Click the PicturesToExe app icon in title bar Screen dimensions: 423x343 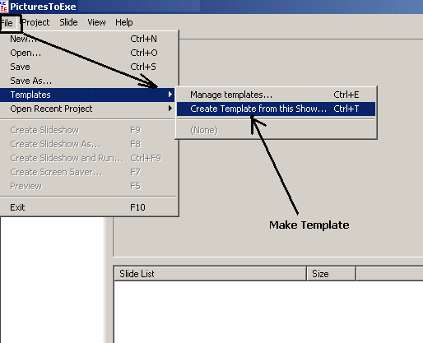[x=3, y=7]
